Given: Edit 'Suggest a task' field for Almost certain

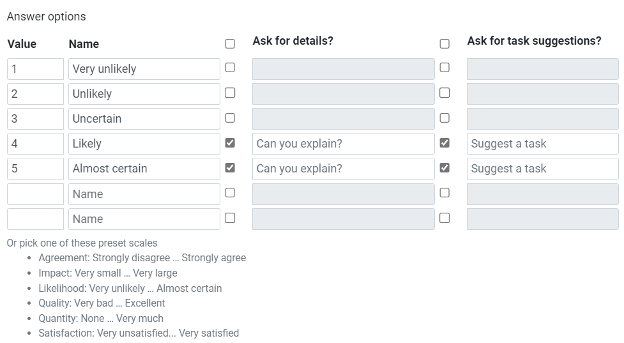Looking at the screenshot, I should [x=542, y=169].
